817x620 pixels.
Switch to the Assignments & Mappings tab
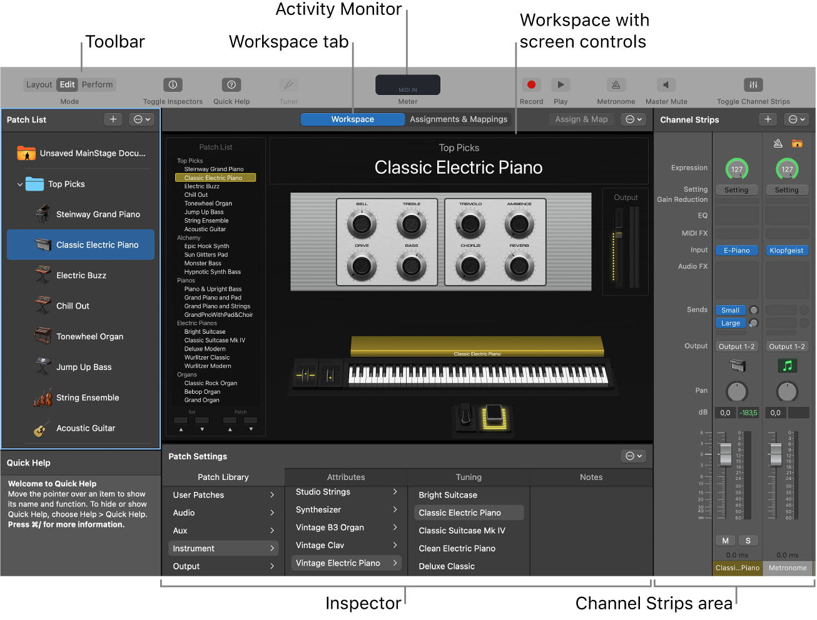459,119
